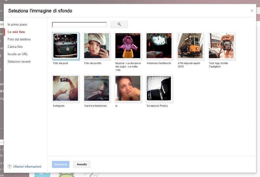Choose 'Incolla un URL'

point(18,54)
